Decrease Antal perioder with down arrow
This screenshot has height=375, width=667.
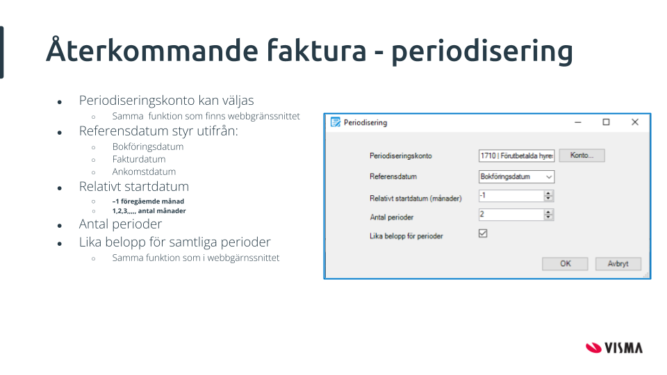(549, 219)
